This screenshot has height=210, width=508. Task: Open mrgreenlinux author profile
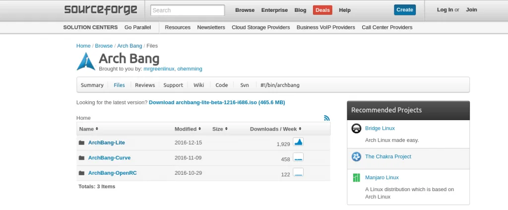(x=159, y=69)
